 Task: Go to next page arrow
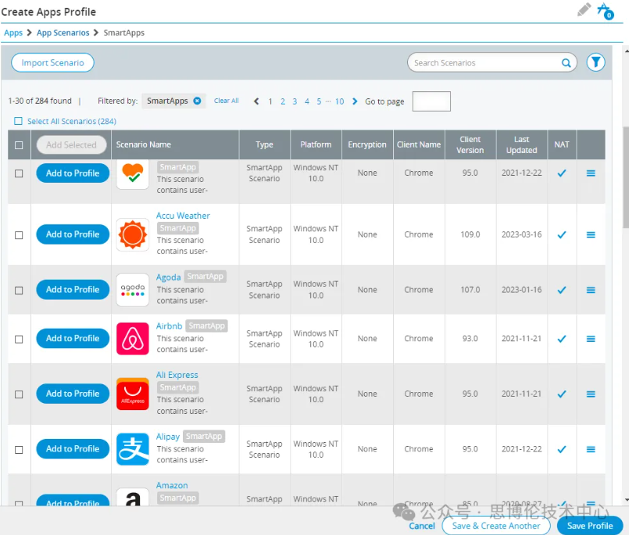355,102
